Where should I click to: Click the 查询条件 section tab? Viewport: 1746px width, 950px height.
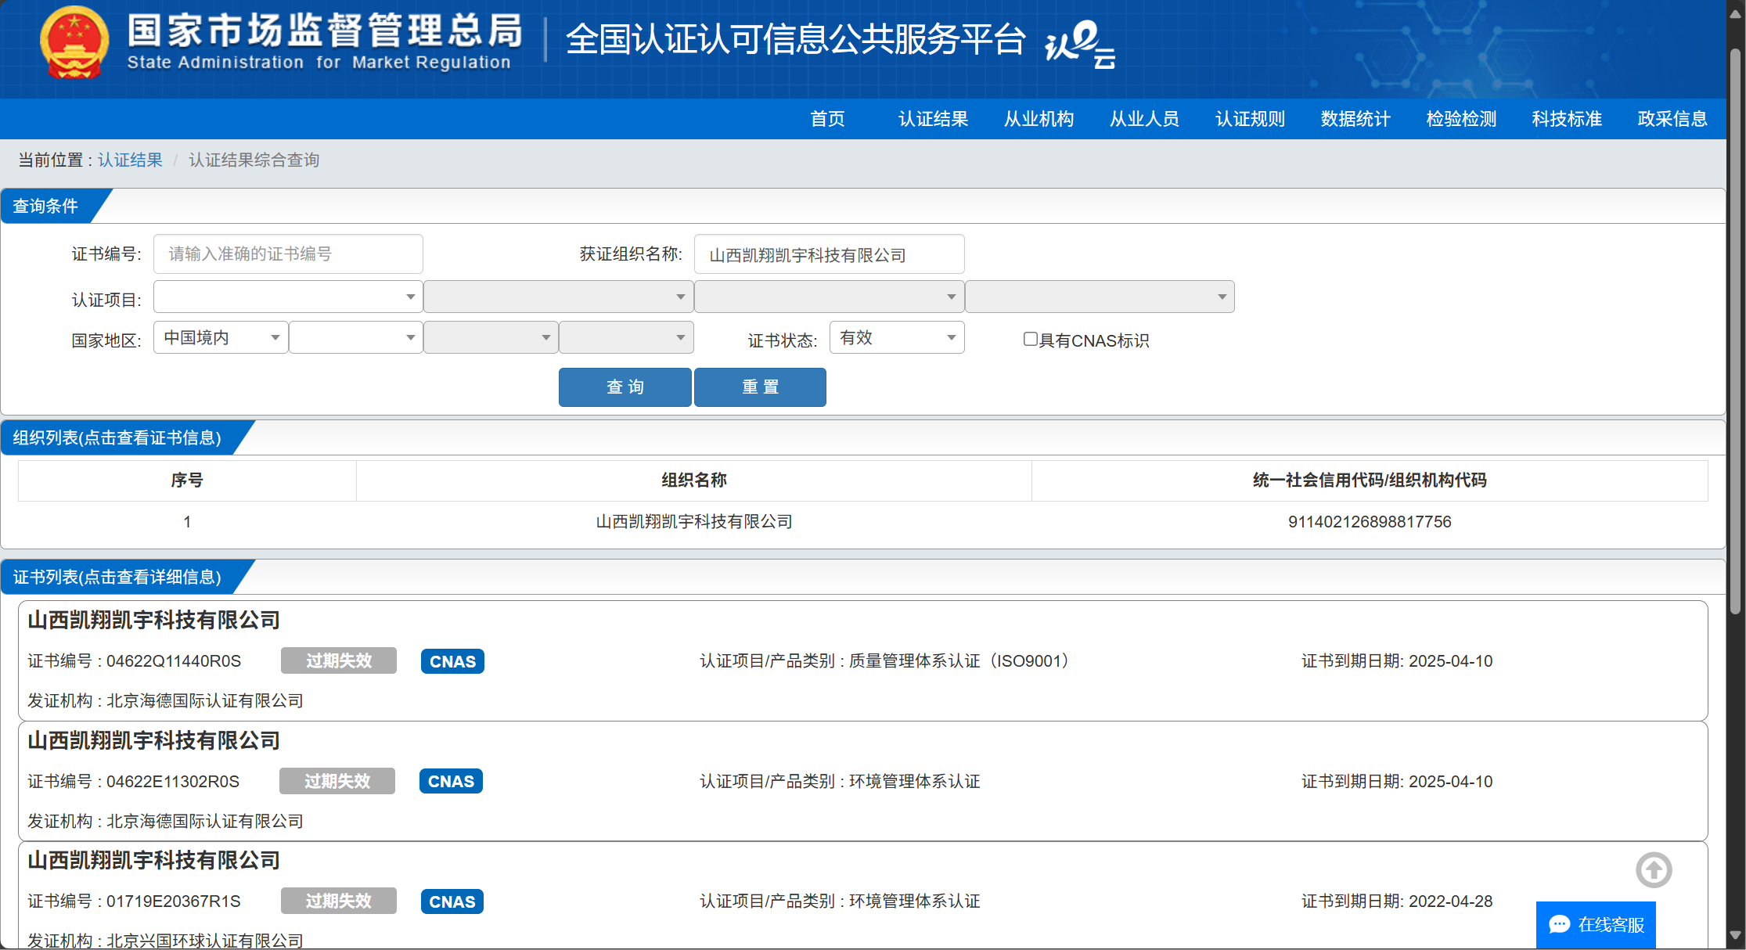pyautogui.click(x=45, y=206)
